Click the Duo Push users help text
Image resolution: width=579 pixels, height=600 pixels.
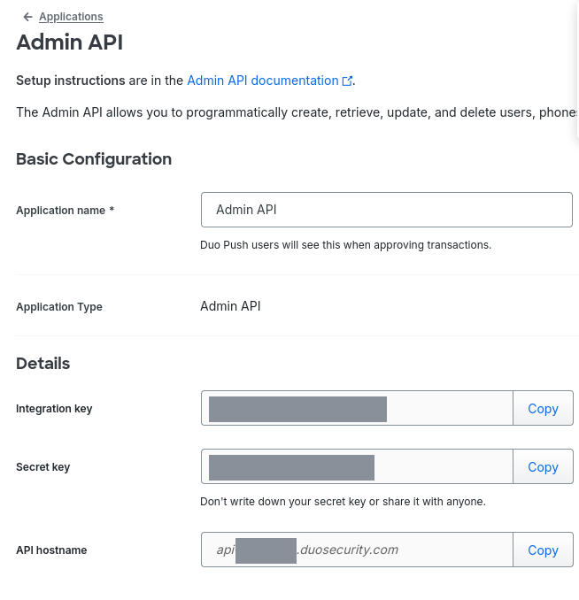pyautogui.click(x=345, y=245)
